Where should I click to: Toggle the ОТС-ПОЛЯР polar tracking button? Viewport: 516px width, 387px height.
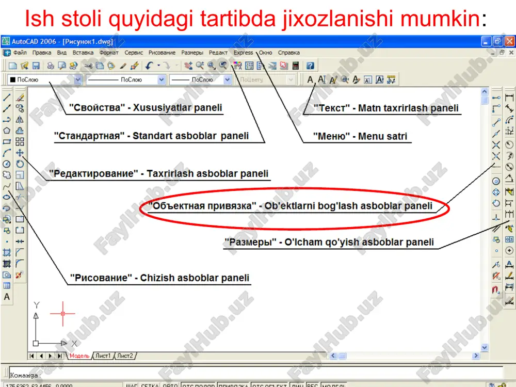coord(199,385)
